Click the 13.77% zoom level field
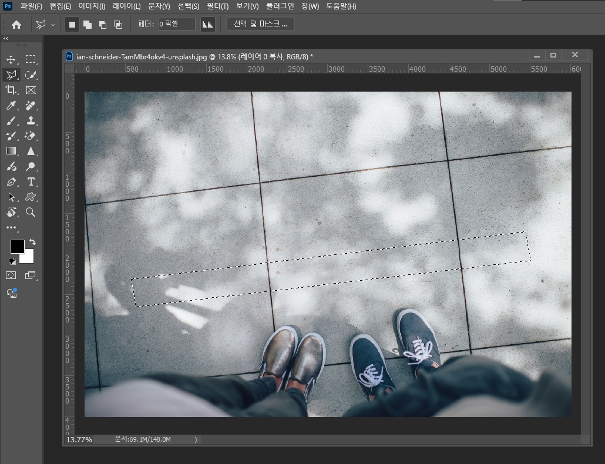605x464 pixels. 79,440
